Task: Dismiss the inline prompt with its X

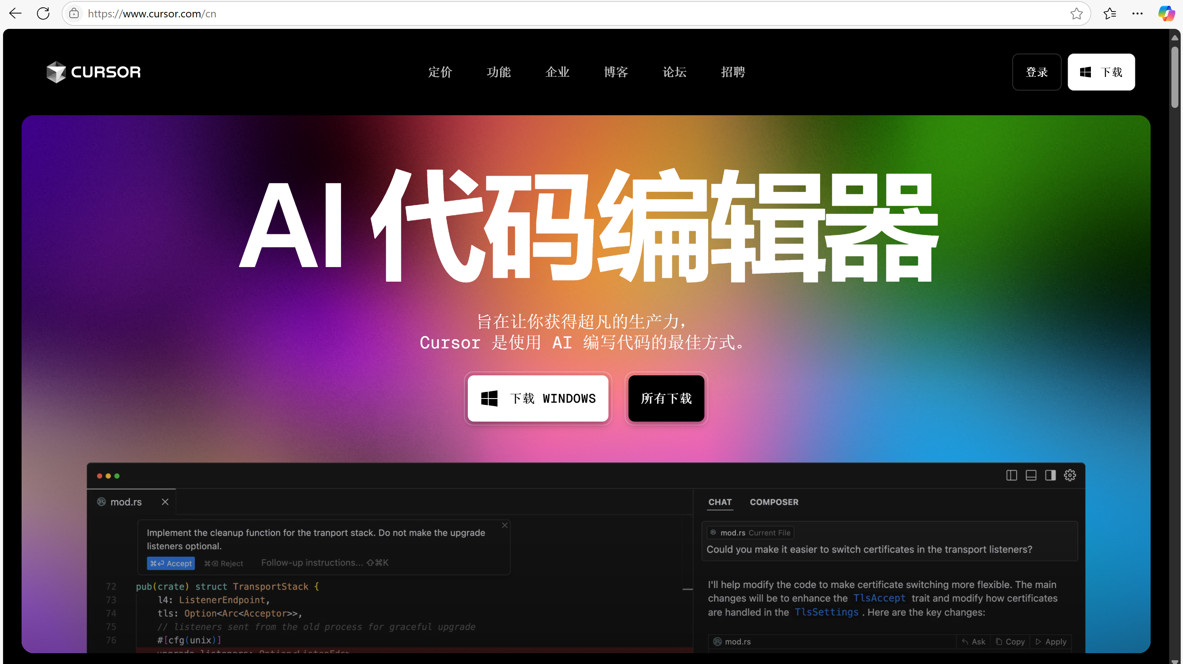Action: [504, 525]
